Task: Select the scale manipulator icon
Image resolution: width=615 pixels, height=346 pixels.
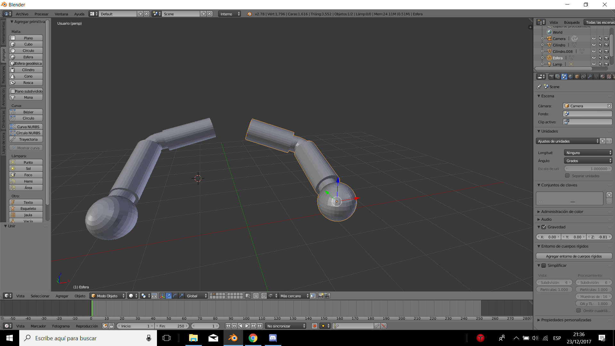Action: pos(181,296)
